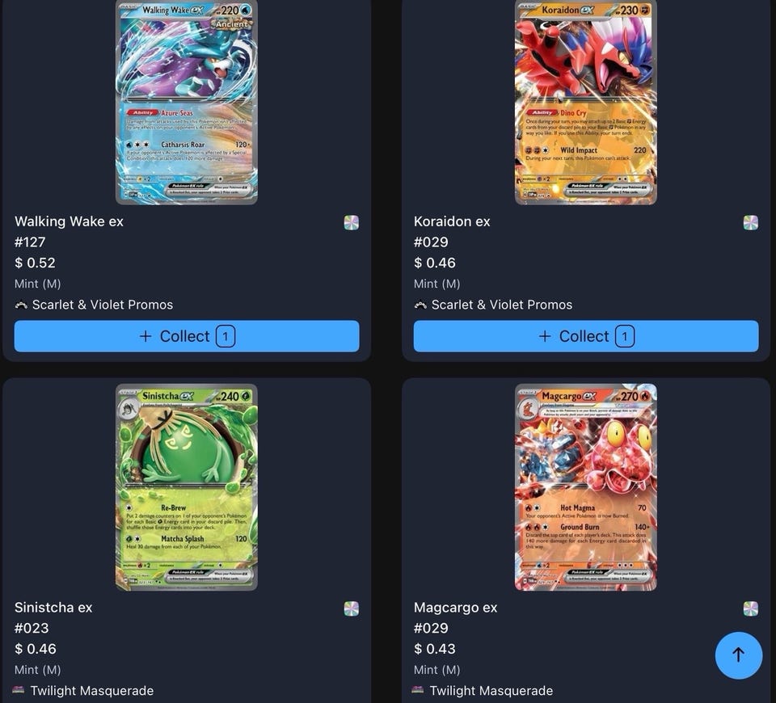The image size is (776, 703).
Task: Click the holo foil icon beside Walking Wake ex
Action: click(x=352, y=223)
